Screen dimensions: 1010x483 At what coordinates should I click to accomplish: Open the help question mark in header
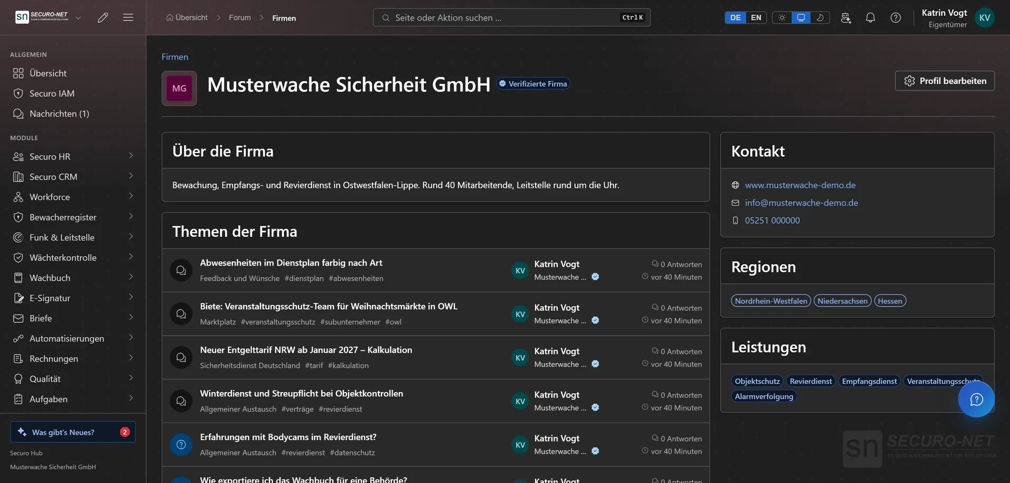pyautogui.click(x=896, y=17)
